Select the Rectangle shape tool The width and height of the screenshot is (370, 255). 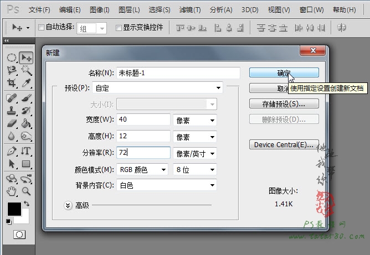coord(26,164)
